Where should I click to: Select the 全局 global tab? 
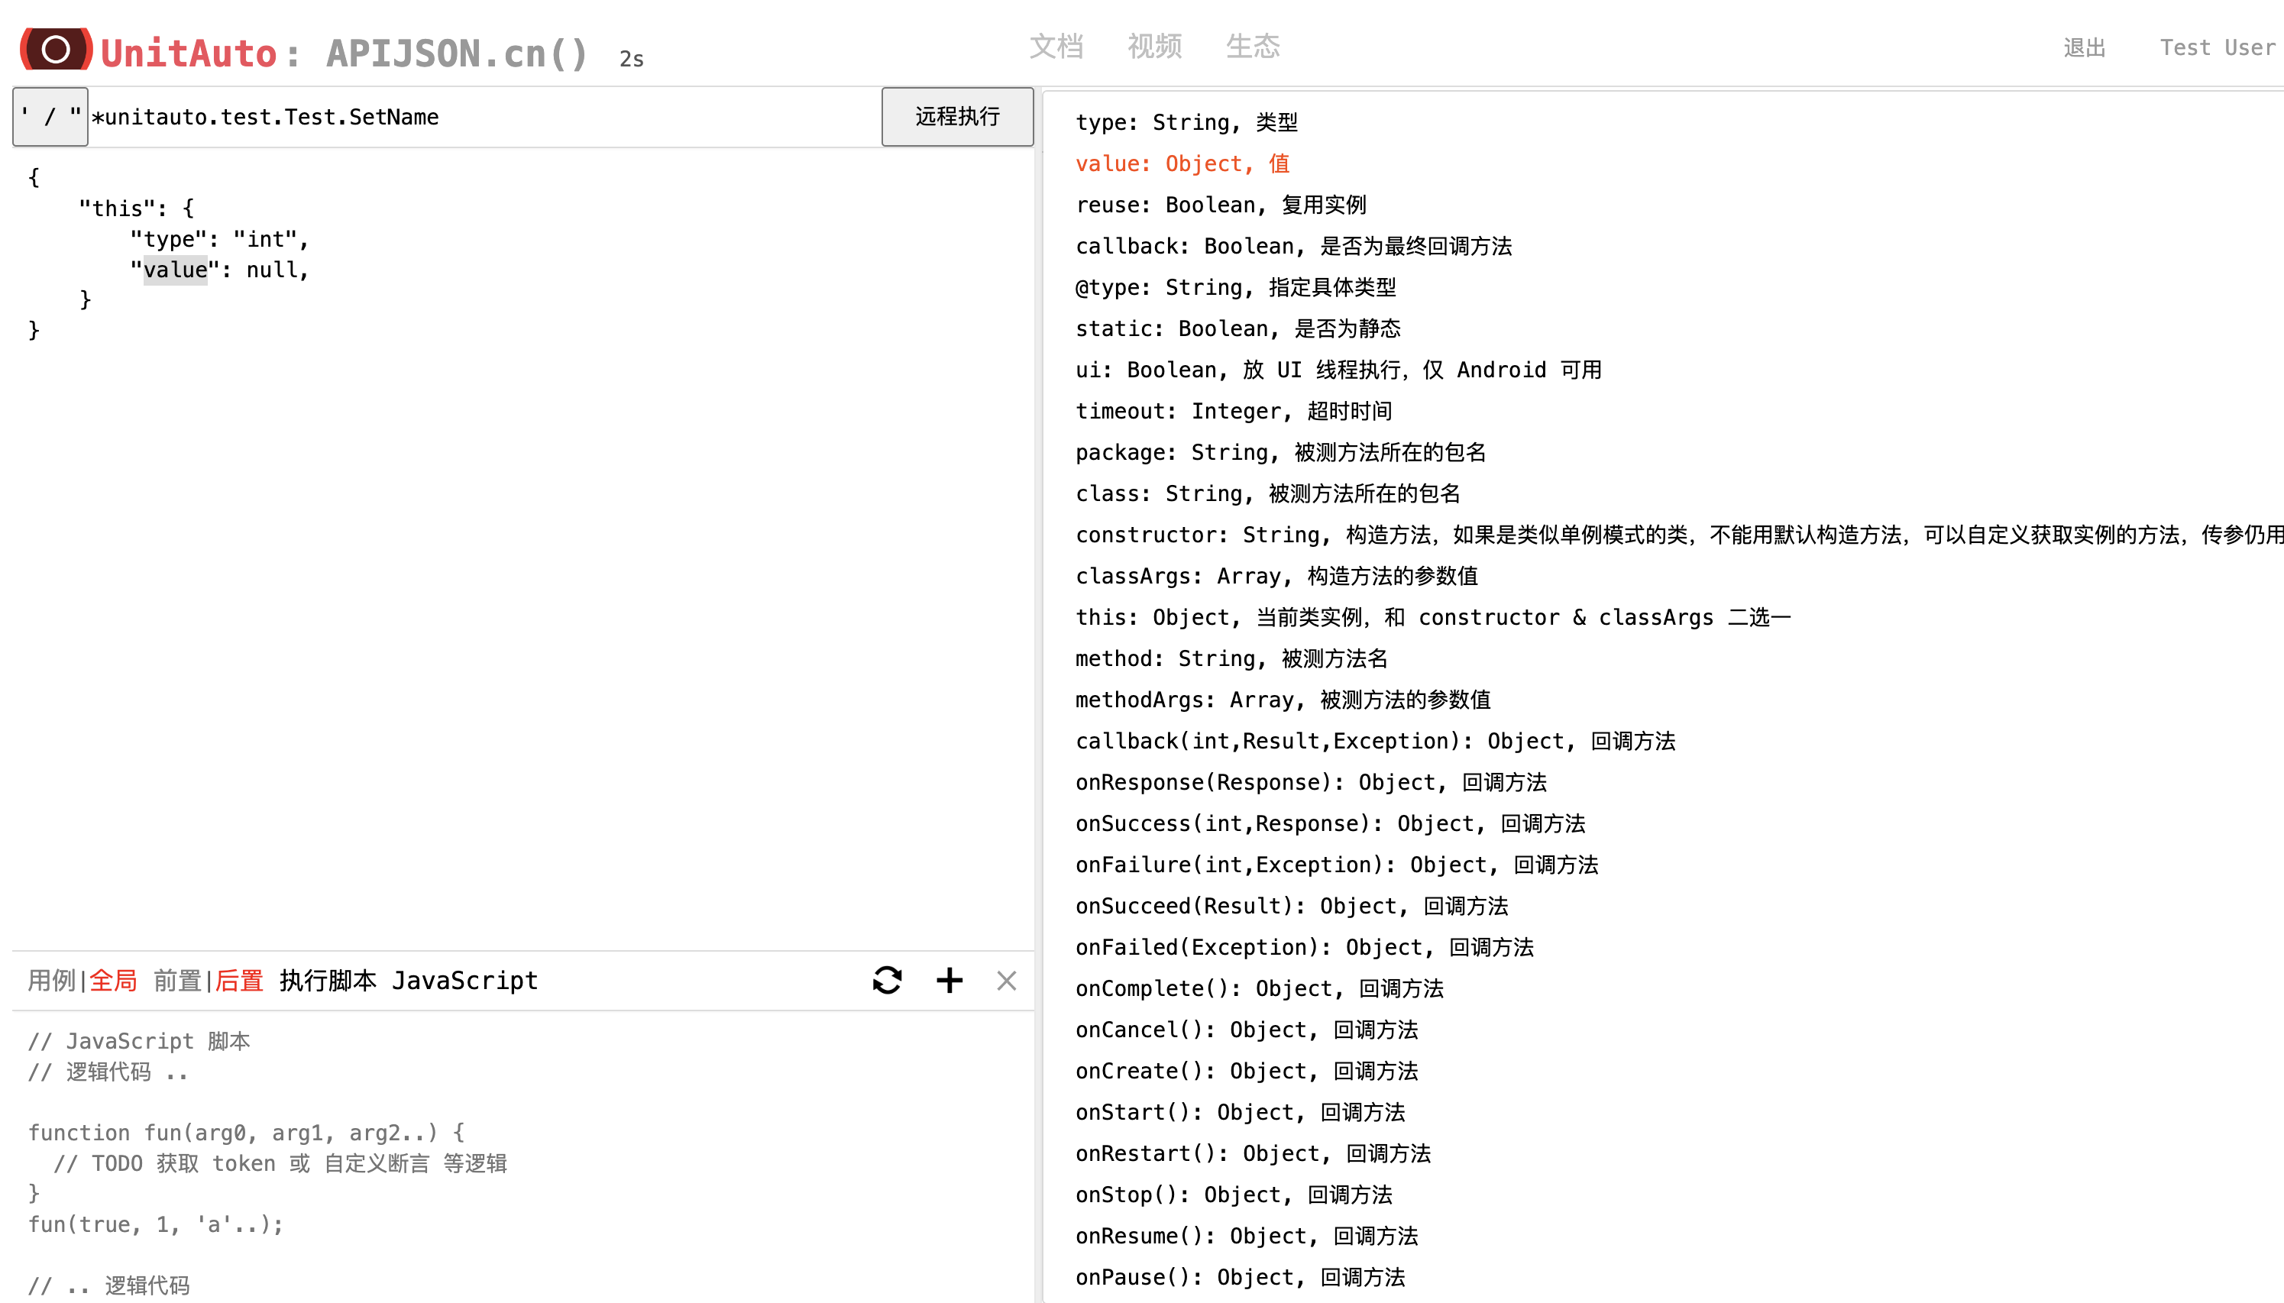pos(113,981)
